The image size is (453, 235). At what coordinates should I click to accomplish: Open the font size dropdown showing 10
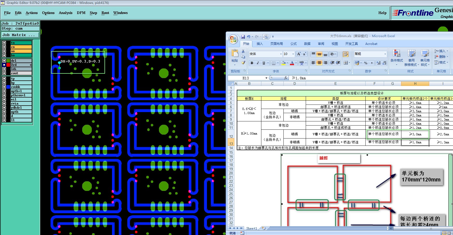point(293,54)
